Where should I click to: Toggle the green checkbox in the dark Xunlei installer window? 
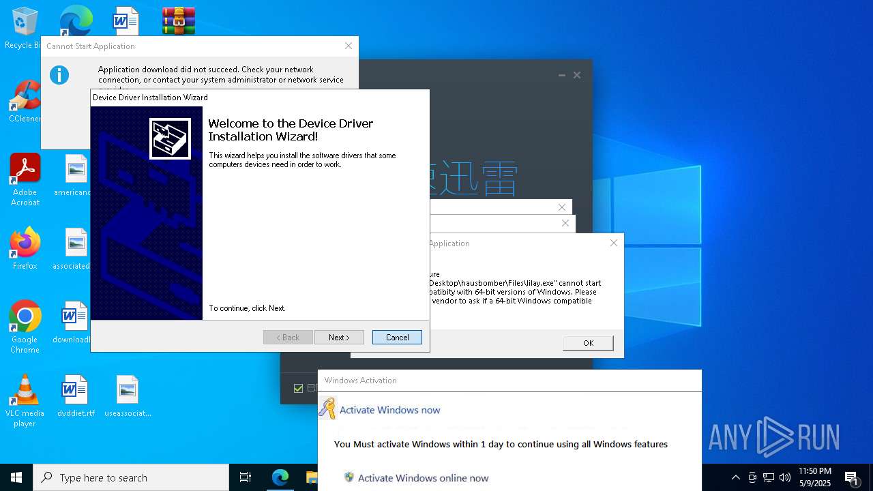pos(298,389)
